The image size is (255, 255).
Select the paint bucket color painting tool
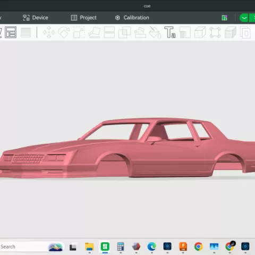(155, 32)
